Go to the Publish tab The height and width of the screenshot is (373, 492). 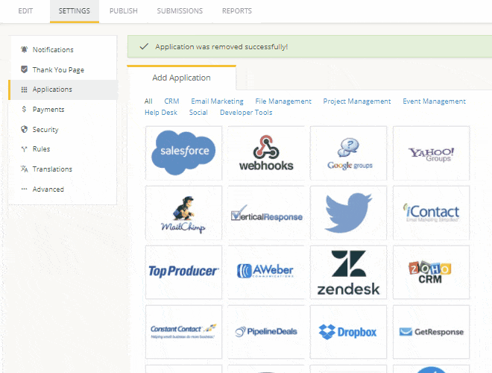point(124,11)
